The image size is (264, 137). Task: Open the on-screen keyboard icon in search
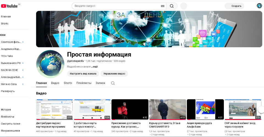click(x=163, y=6)
